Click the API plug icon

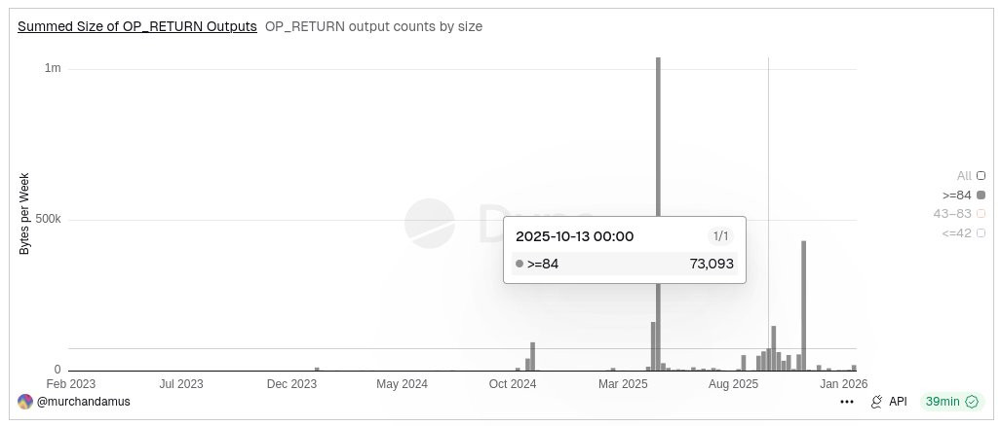876,402
